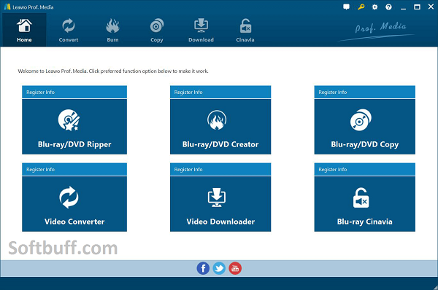
Task: Launch Blu-ray/DVD Ripper module
Action: tap(74, 127)
